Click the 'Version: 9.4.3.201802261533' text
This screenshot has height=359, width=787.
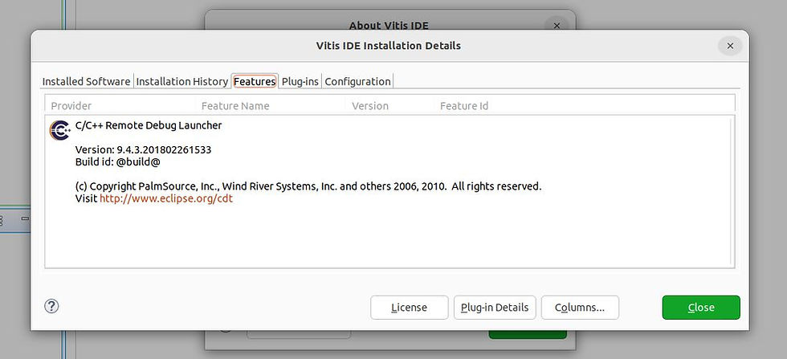(143, 149)
